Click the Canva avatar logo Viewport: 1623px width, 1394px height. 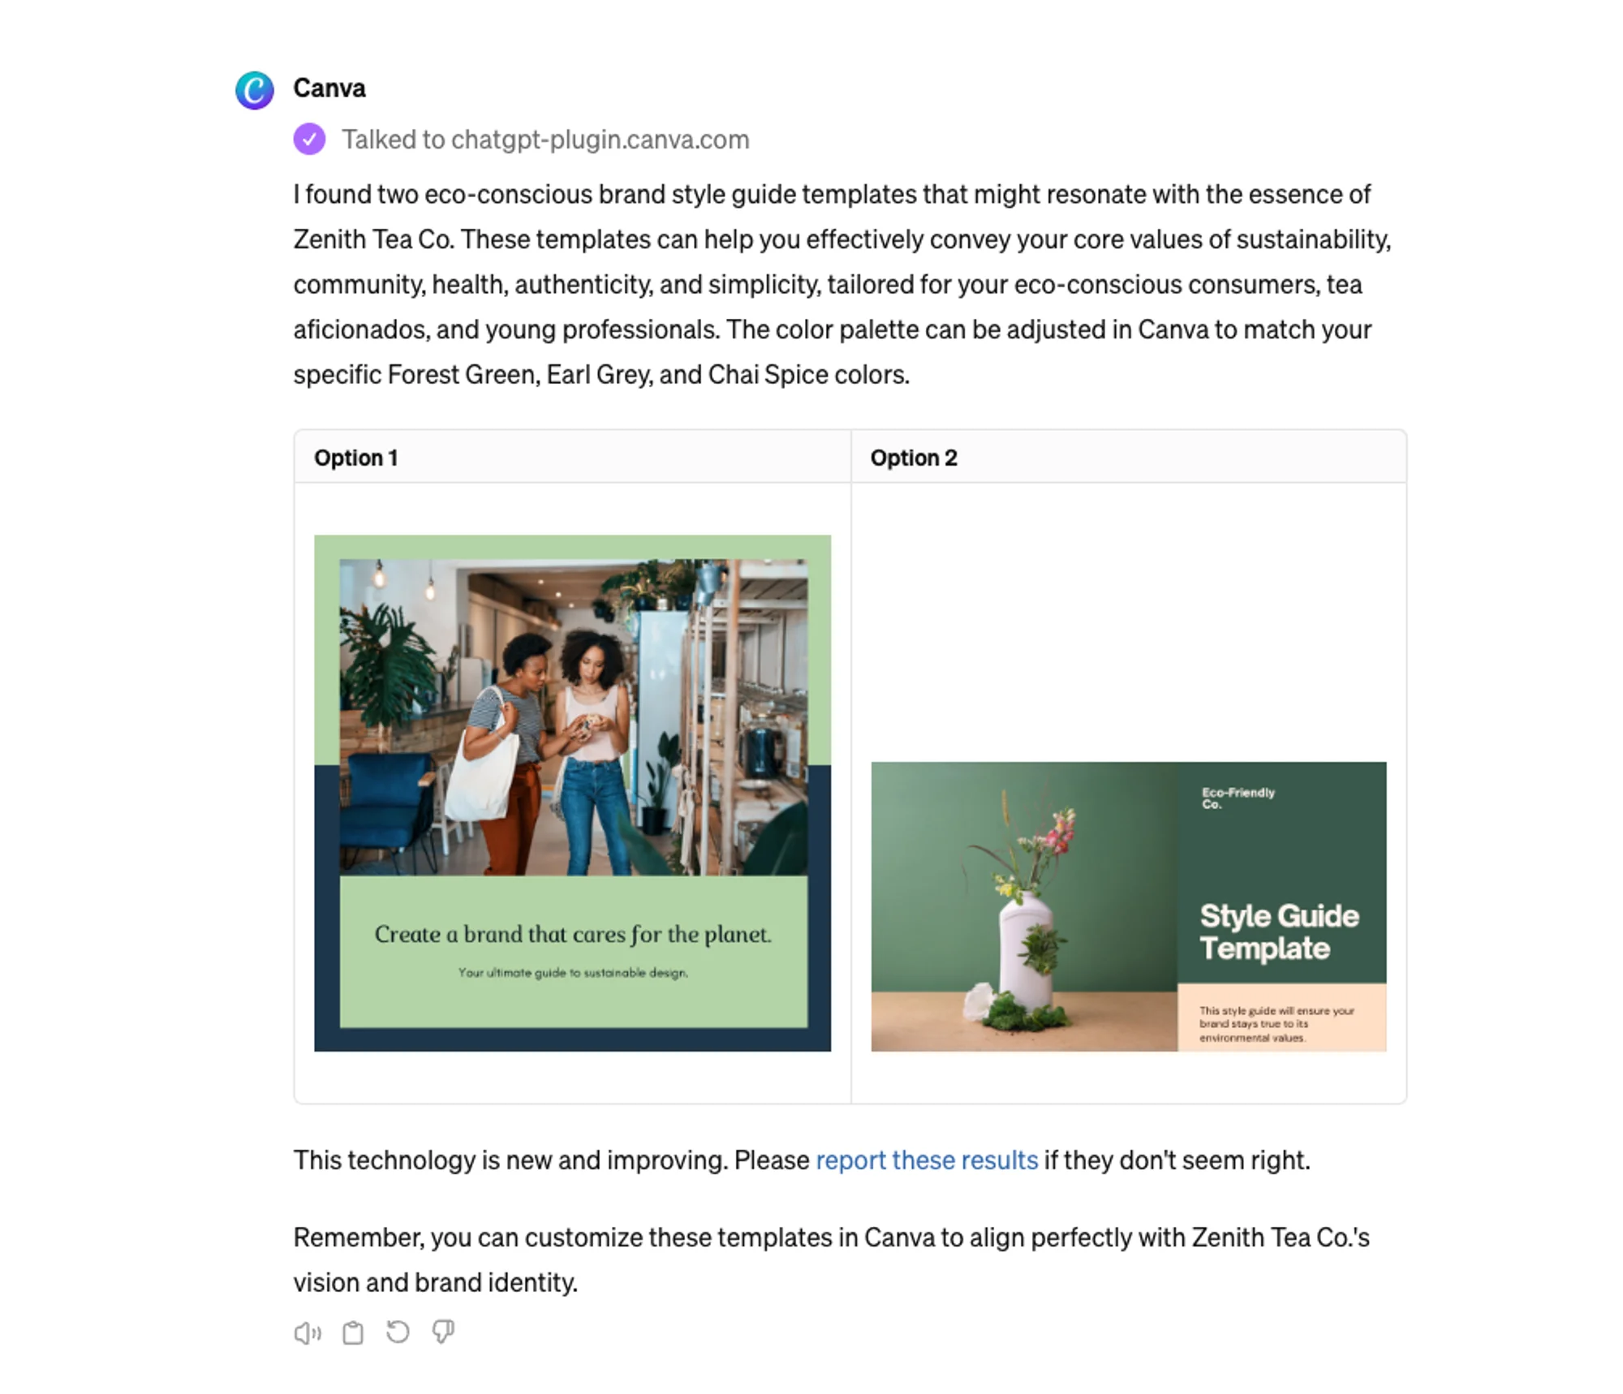tap(254, 89)
